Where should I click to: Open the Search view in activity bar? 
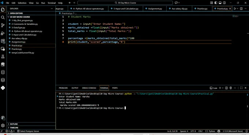tap(3, 18)
